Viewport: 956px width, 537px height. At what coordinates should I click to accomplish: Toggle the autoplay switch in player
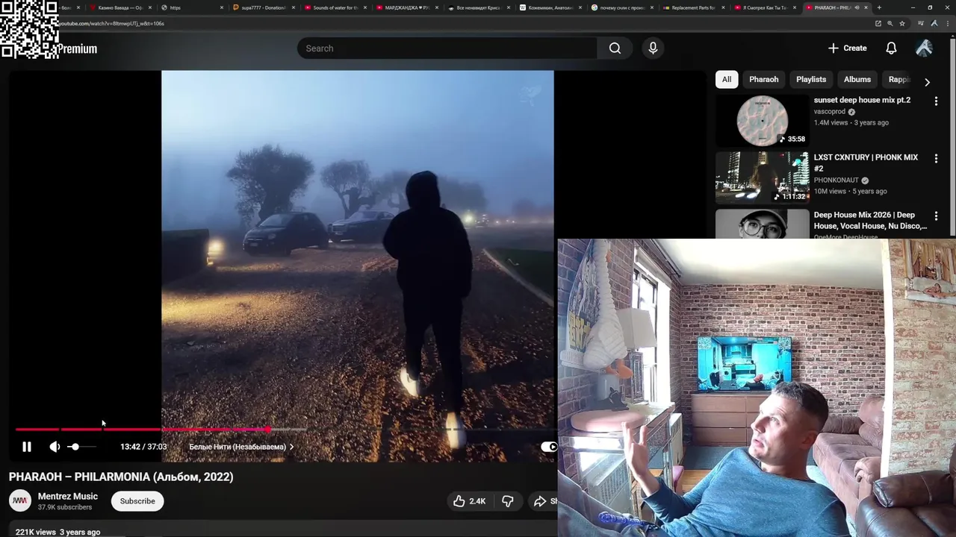(549, 447)
